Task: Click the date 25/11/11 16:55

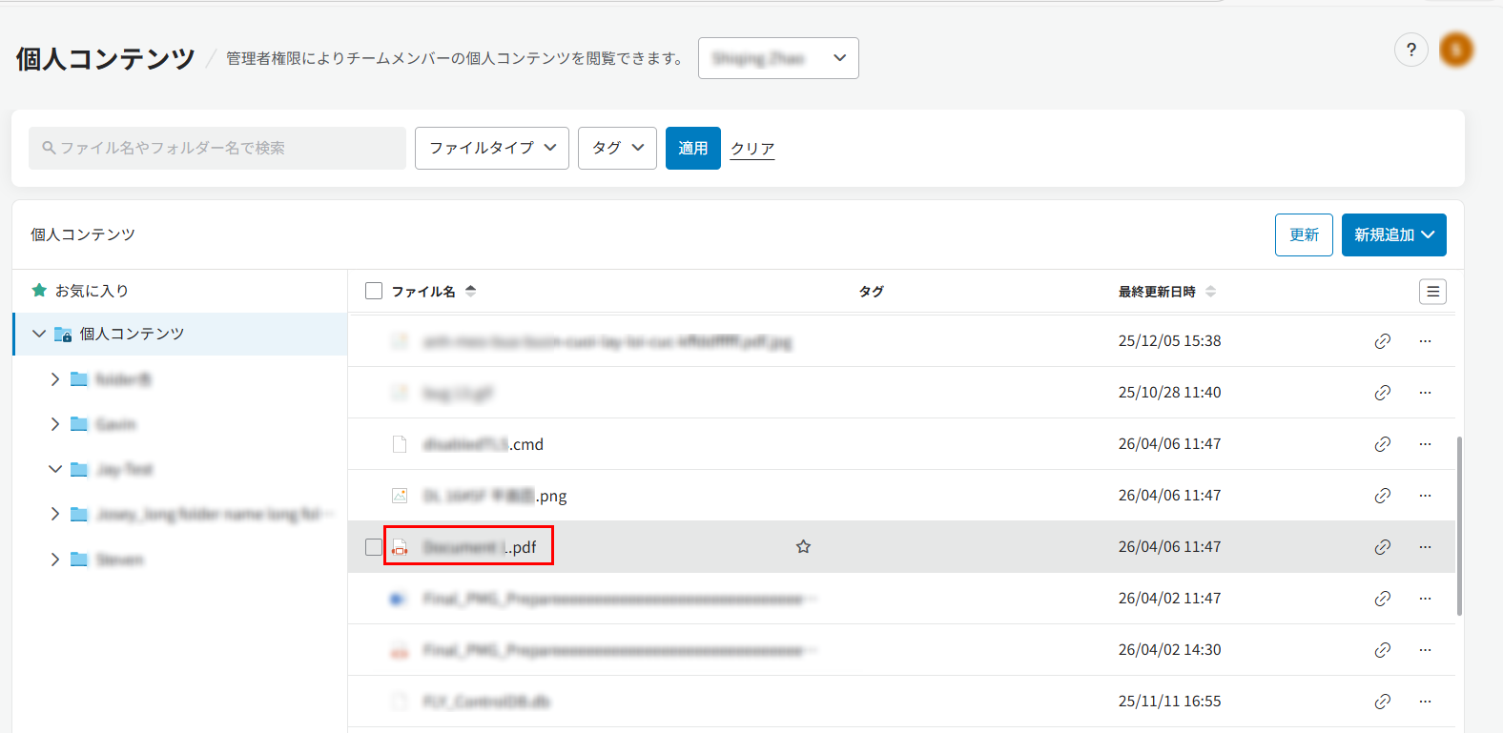Action: pos(1169,702)
